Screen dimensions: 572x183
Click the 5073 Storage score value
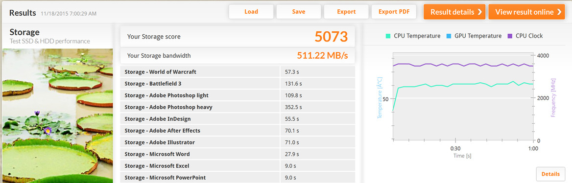click(331, 37)
